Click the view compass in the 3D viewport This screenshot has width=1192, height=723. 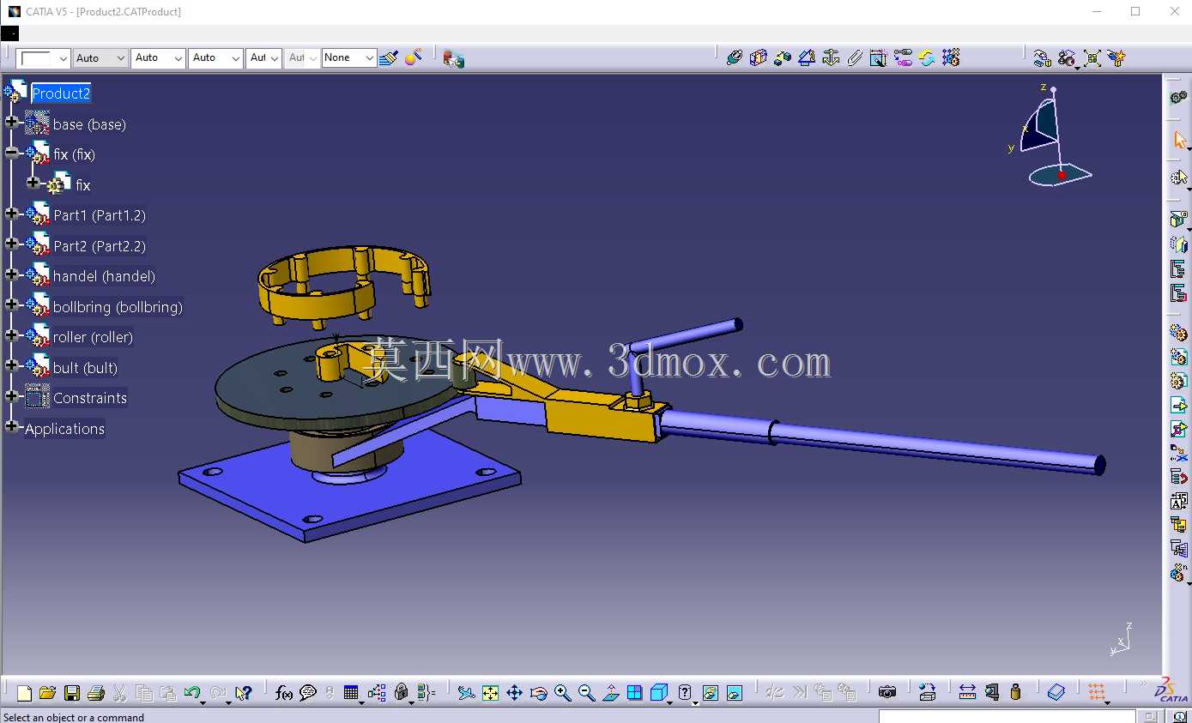click(1052, 136)
